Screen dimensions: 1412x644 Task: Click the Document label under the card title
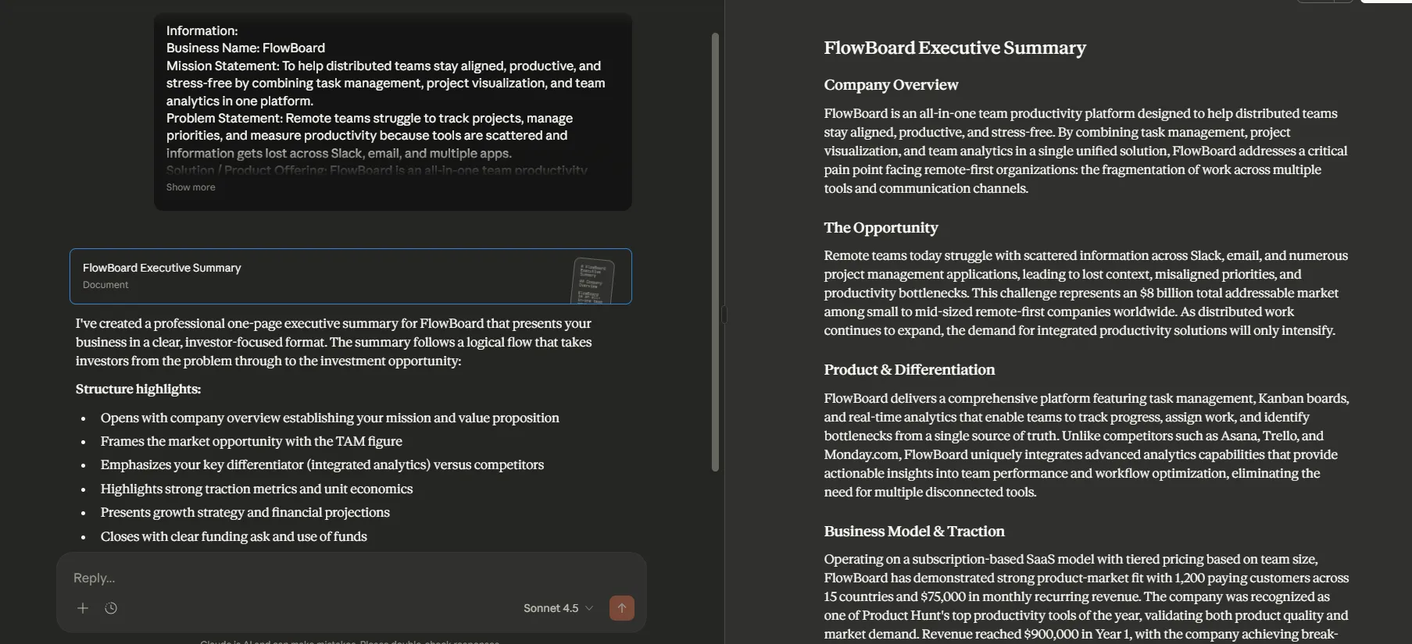(x=105, y=285)
